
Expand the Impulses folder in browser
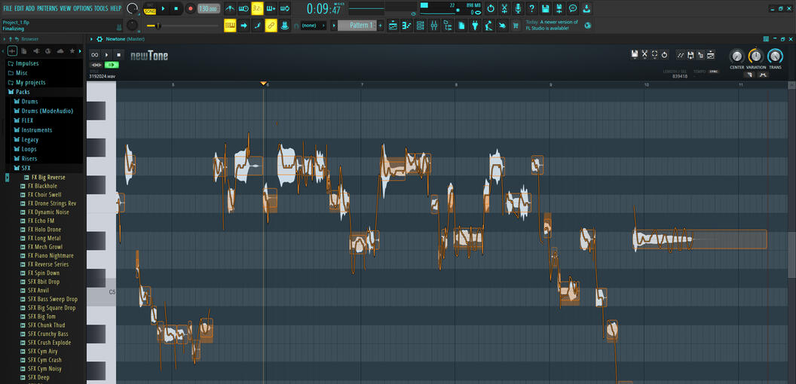(x=27, y=63)
